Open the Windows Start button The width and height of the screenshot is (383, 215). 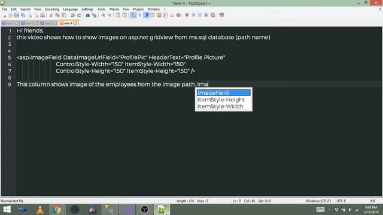point(7,210)
